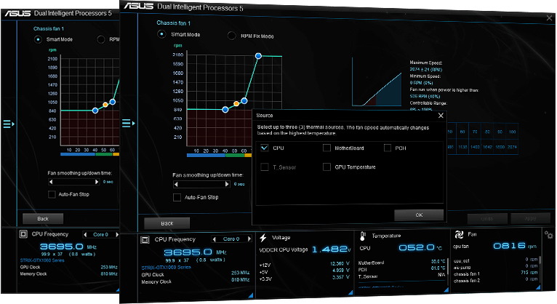
Task: Click the MotherBoard temperature row
Action: coord(401,263)
